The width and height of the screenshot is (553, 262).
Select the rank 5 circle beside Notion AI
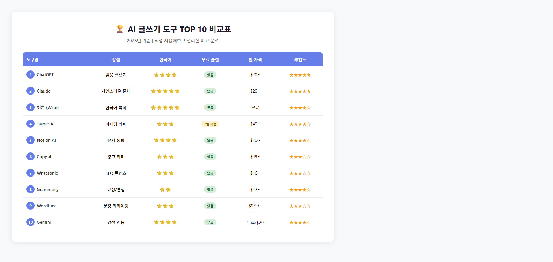coord(30,140)
